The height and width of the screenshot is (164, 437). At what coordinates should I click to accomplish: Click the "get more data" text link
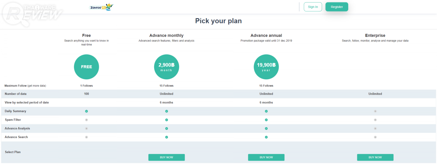point(37,86)
